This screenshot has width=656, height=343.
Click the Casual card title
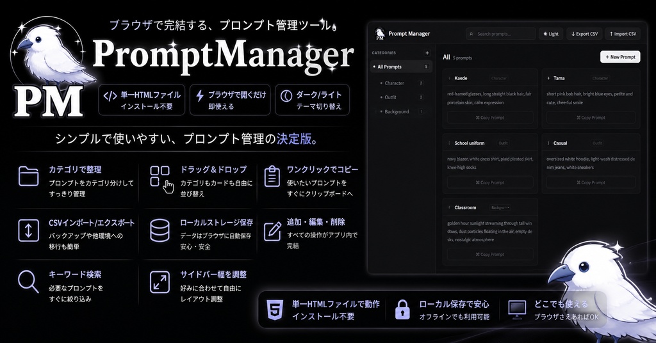click(x=560, y=143)
